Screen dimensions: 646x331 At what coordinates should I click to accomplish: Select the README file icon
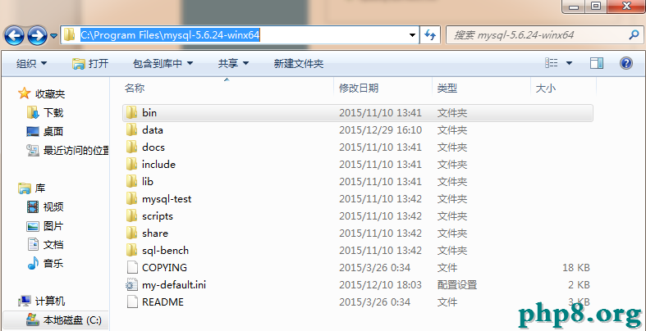click(x=132, y=302)
